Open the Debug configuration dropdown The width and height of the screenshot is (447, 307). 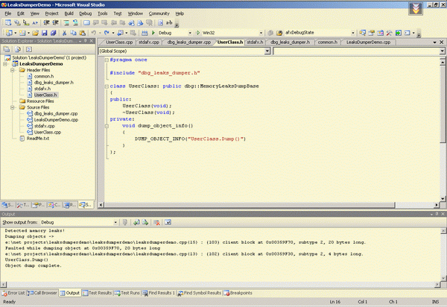[x=190, y=33]
